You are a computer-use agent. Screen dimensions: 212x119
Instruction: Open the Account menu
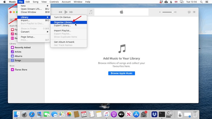tap(66, 2)
